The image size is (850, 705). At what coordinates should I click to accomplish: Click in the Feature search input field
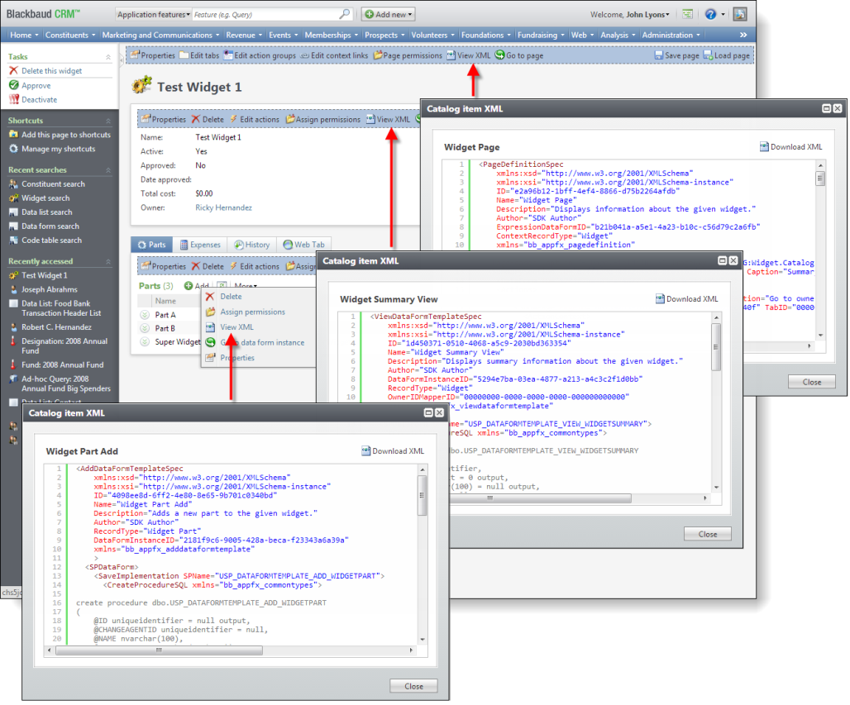click(265, 15)
